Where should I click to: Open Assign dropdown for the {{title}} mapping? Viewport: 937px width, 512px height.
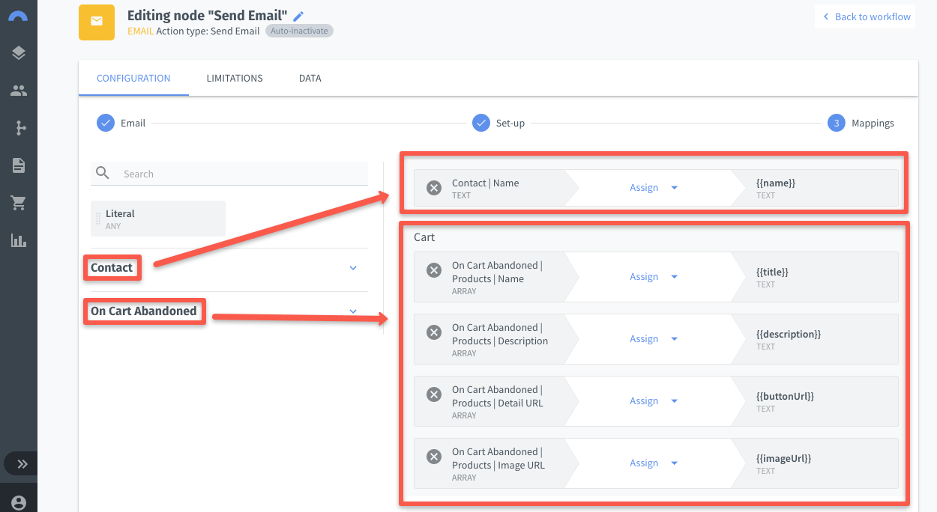(654, 277)
